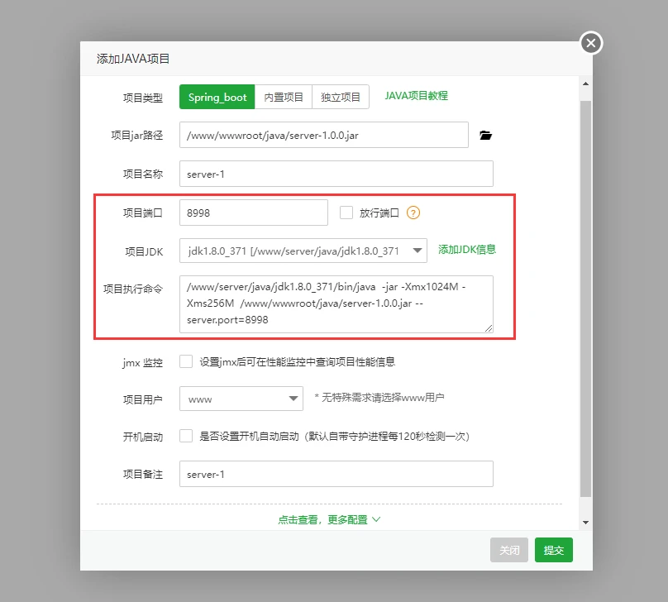The height and width of the screenshot is (602, 668).
Task: Select the Spring_boot project type tab
Action: coord(217,97)
